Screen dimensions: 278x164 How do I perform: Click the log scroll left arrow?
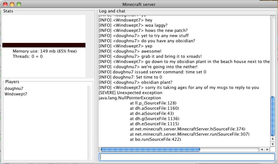pos(262,150)
